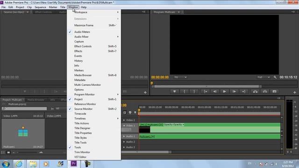Open Source clip dropdown arrow
299x168 pixels.
coord(28,12)
